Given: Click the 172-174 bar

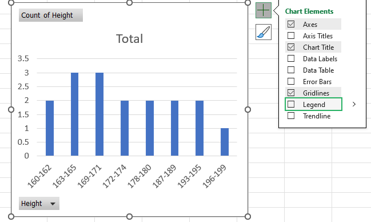Looking at the screenshot, I should [125, 128].
